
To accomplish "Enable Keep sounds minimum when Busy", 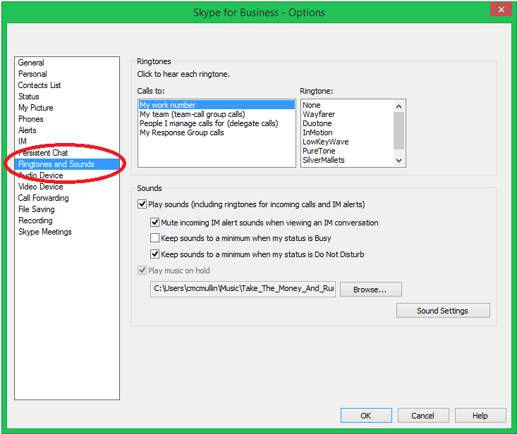I will point(154,237).
